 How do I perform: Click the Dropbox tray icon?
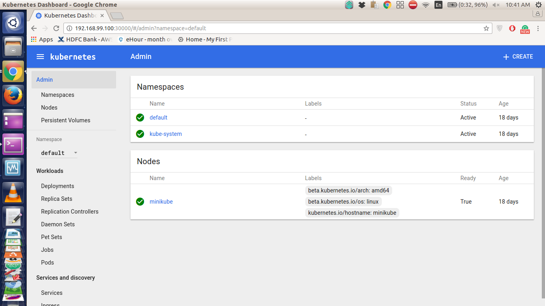coord(362,5)
